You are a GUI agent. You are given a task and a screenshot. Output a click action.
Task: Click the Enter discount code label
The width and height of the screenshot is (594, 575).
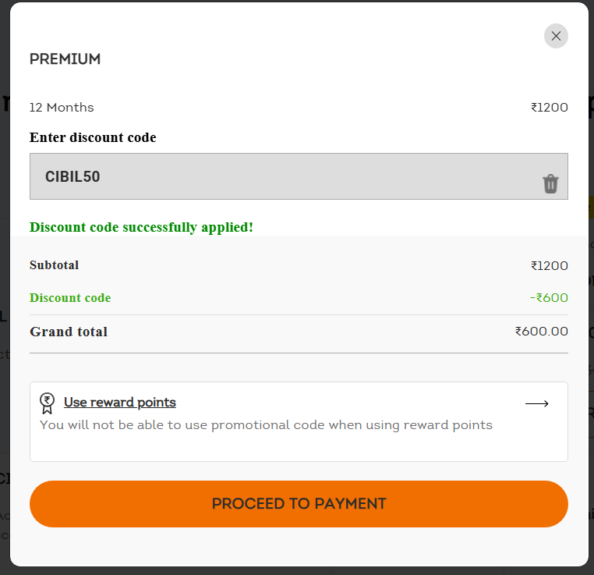(x=93, y=137)
